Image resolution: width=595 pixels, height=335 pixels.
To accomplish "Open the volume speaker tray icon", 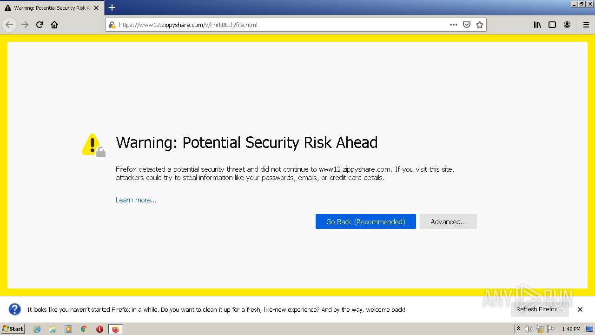I will [529, 329].
